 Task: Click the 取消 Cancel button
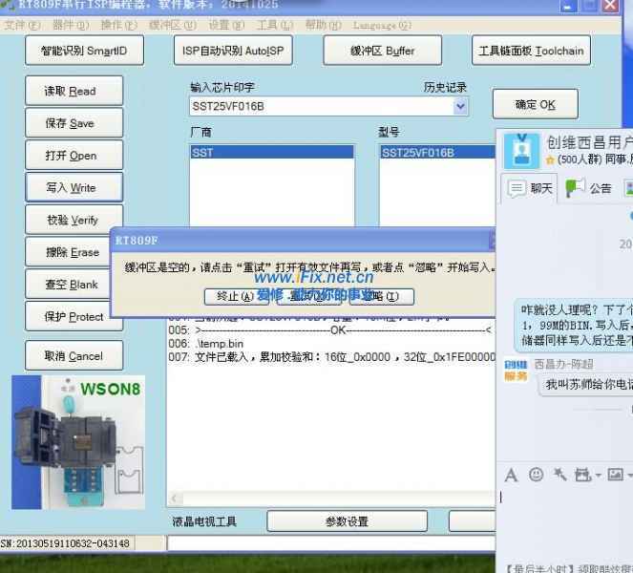(x=74, y=356)
